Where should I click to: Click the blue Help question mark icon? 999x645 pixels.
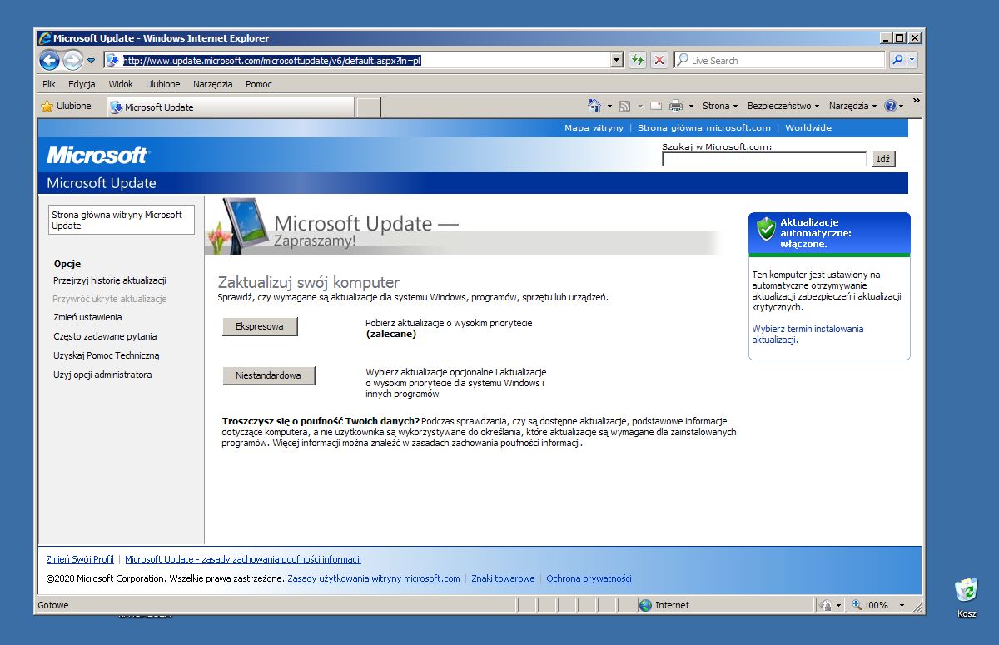(x=890, y=107)
